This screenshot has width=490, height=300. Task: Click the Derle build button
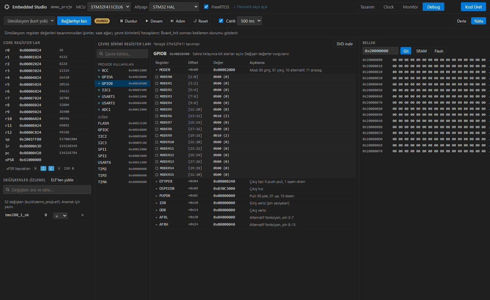point(462,21)
